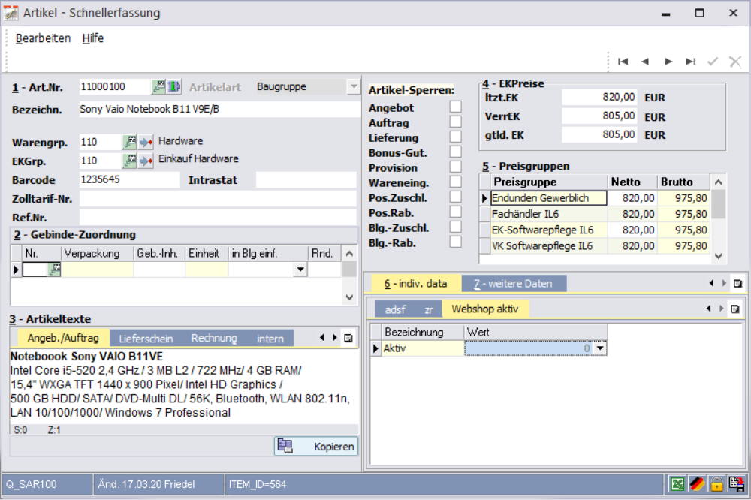Click into the Bezeichn. field
The image size is (751, 500).
click(x=220, y=109)
